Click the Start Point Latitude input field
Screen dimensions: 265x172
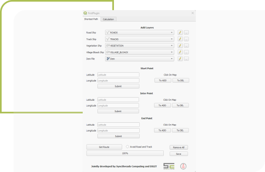(118, 75)
